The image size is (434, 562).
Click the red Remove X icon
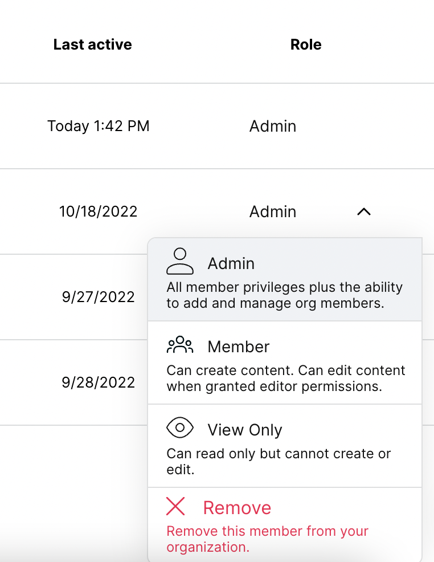(x=175, y=506)
